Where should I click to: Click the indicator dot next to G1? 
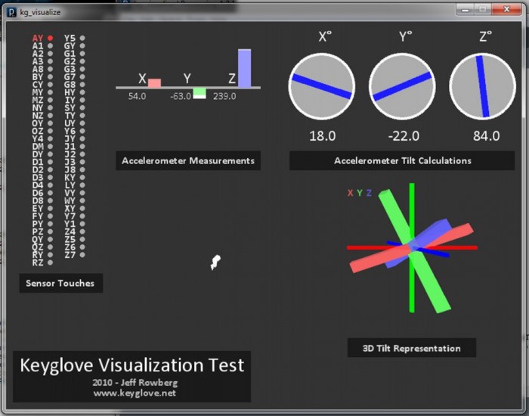pos(82,54)
